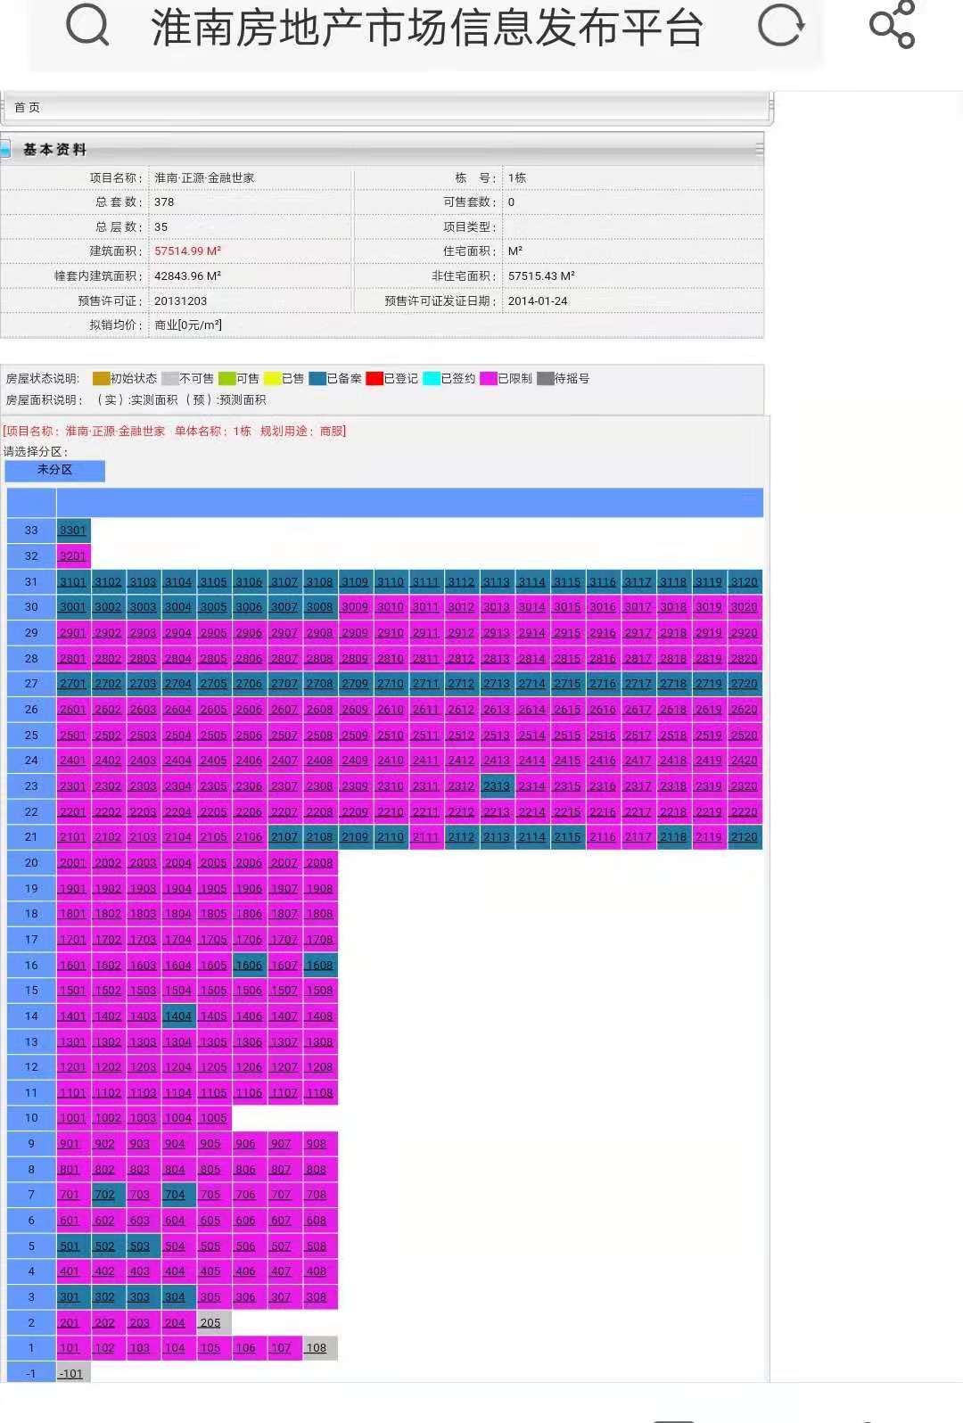Click the 已签约 cyan legend swatch
The width and height of the screenshot is (963, 1423).
(x=432, y=379)
